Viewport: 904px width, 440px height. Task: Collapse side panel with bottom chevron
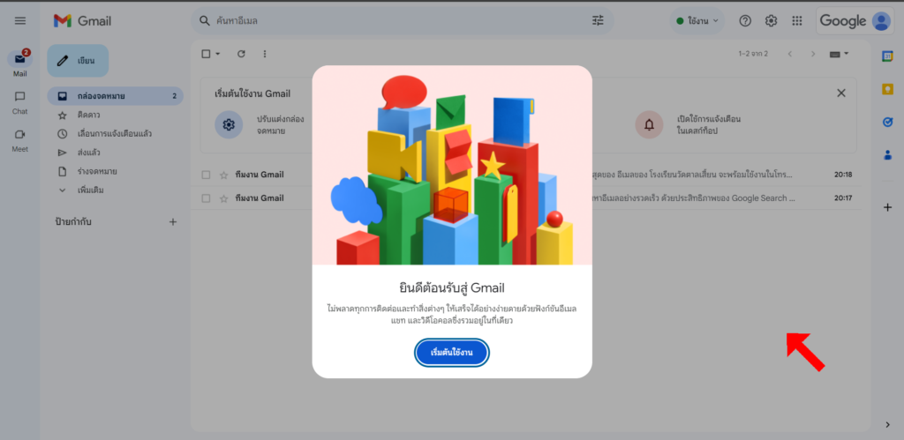pyautogui.click(x=888, y=425)
